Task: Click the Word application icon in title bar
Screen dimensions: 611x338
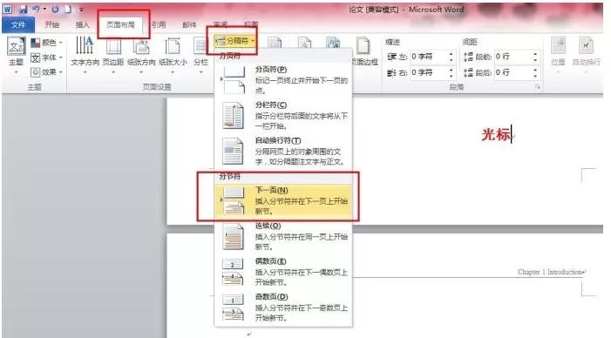Action: (x=7, y=9)
